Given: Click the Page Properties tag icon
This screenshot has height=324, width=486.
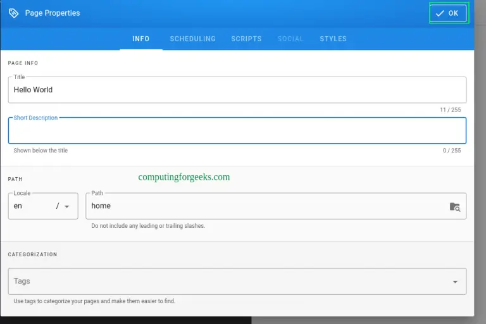Looking at the screenshot, I should tap(13, 13).
